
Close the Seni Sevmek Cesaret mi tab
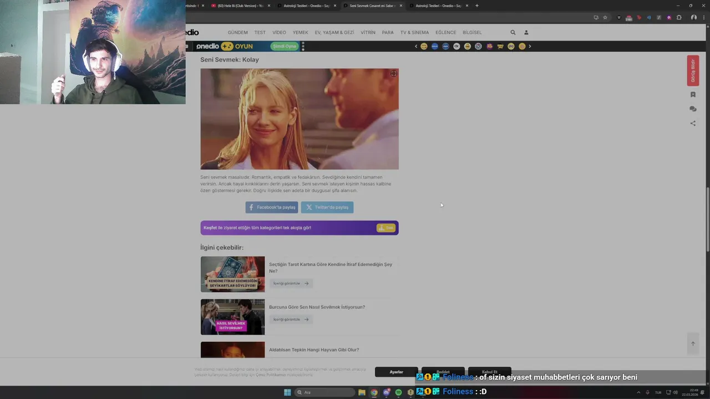point(401,6)
